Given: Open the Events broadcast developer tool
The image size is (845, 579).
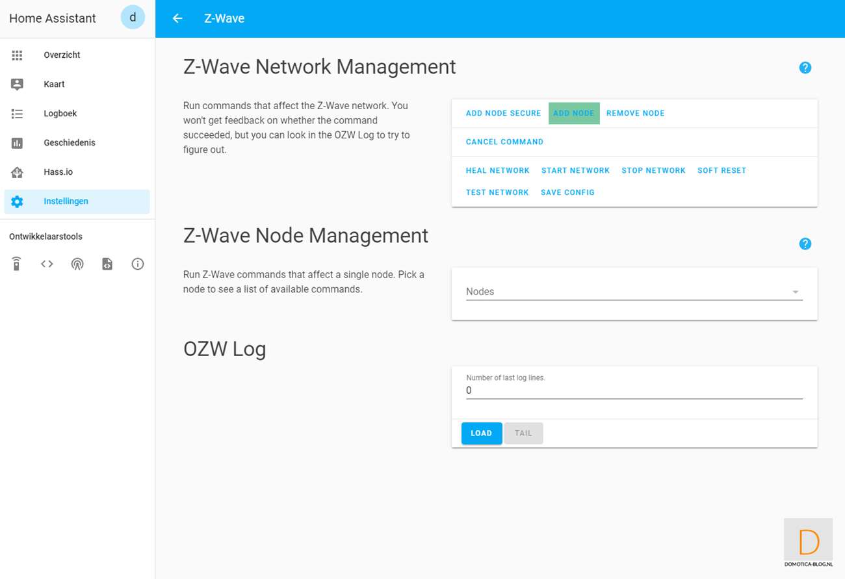Looking at the screenshot, I should point(77,264).
